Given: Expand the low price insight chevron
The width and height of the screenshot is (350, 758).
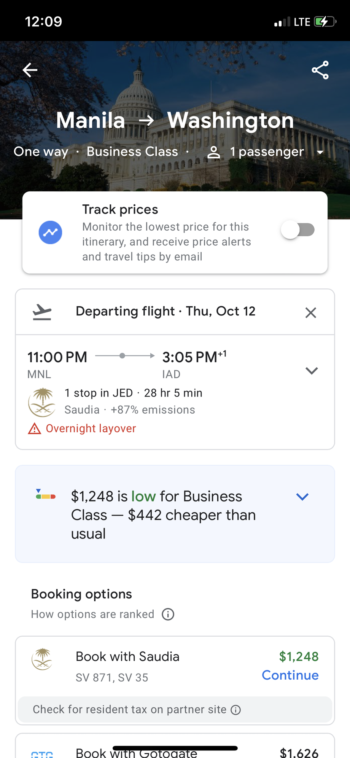Looking at the screenshot, I should click(302, 497).
